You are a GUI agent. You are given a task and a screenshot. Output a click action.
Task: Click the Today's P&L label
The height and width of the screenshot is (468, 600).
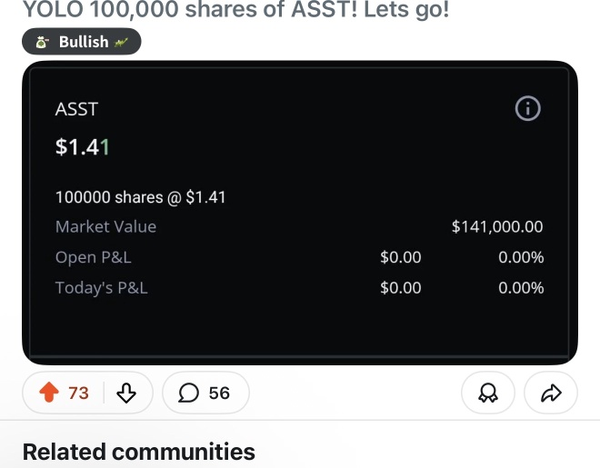[101, 288]
